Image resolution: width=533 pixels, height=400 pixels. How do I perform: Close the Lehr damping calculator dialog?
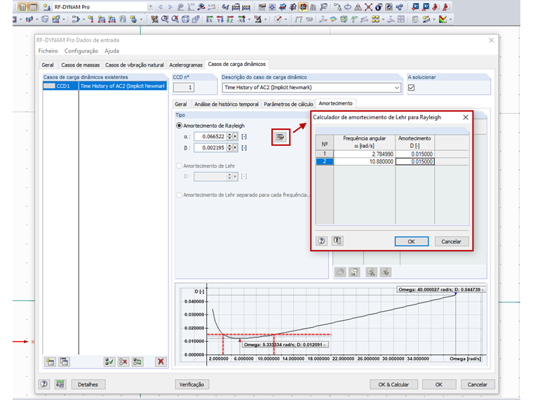pyautogui.click(x=466, y=117)
